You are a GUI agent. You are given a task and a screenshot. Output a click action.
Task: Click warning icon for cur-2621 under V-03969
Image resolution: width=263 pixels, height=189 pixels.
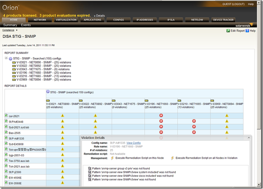coord(227,115)
